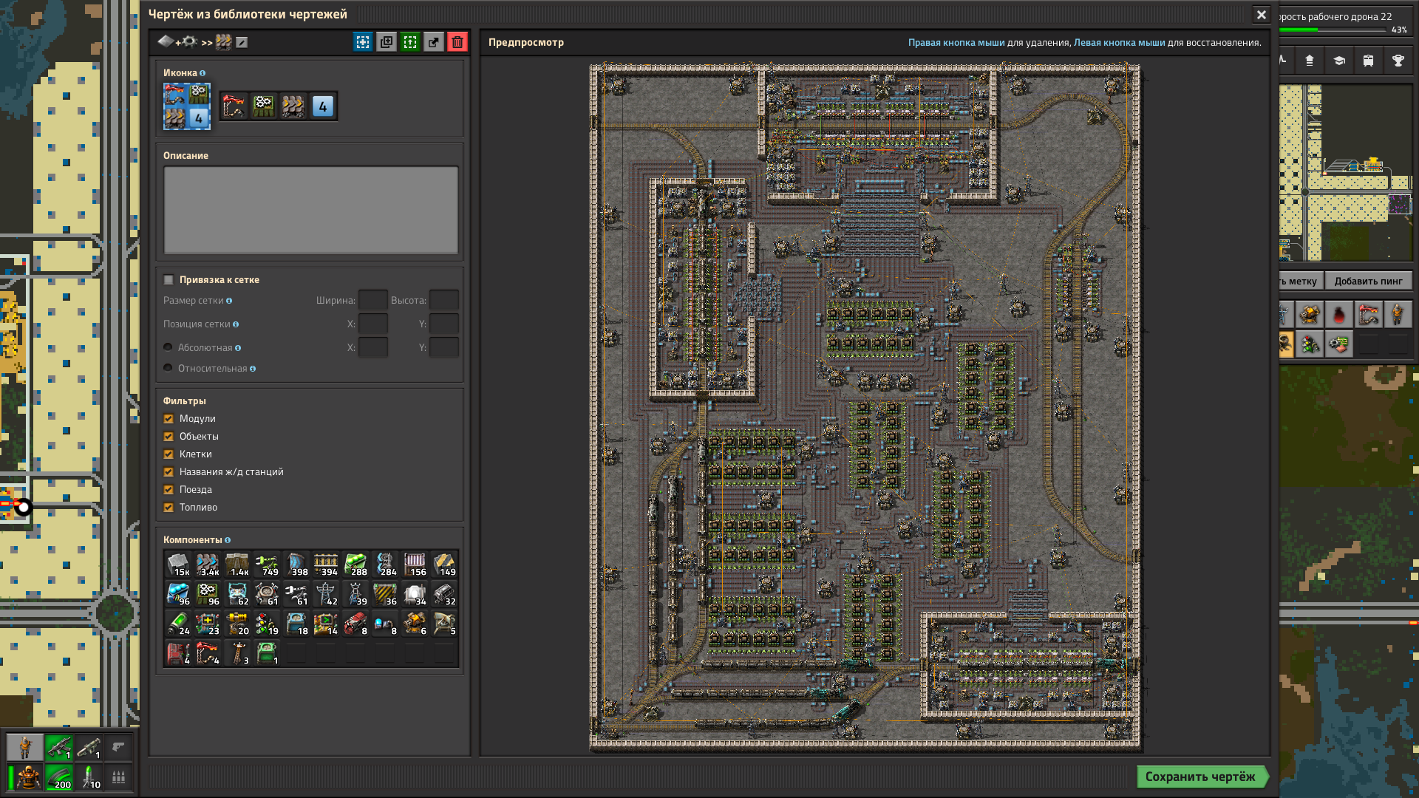This screenshot has height=798, width=1419.
Task: Toggle the Названия ж/д станций checkbox
Action: pos(169,472)
